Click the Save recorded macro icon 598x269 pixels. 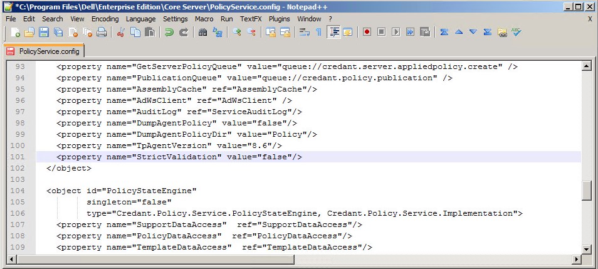point(425,33)
